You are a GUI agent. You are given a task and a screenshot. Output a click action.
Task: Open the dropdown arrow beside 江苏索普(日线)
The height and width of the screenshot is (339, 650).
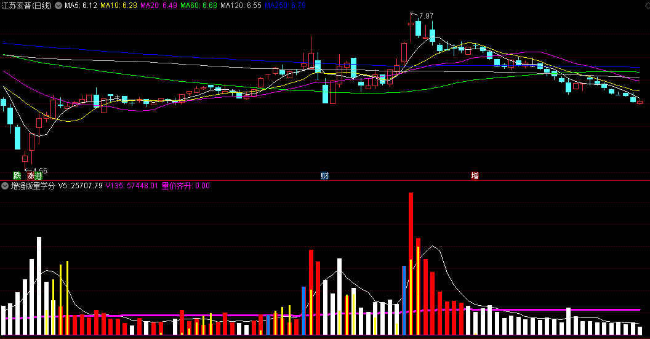[58, 6]
